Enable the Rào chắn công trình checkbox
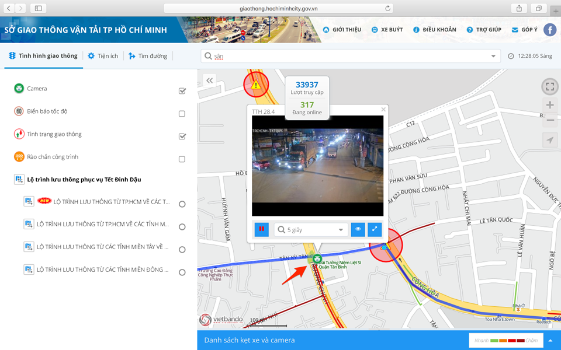561x350 pixels. tap(182, 159)
